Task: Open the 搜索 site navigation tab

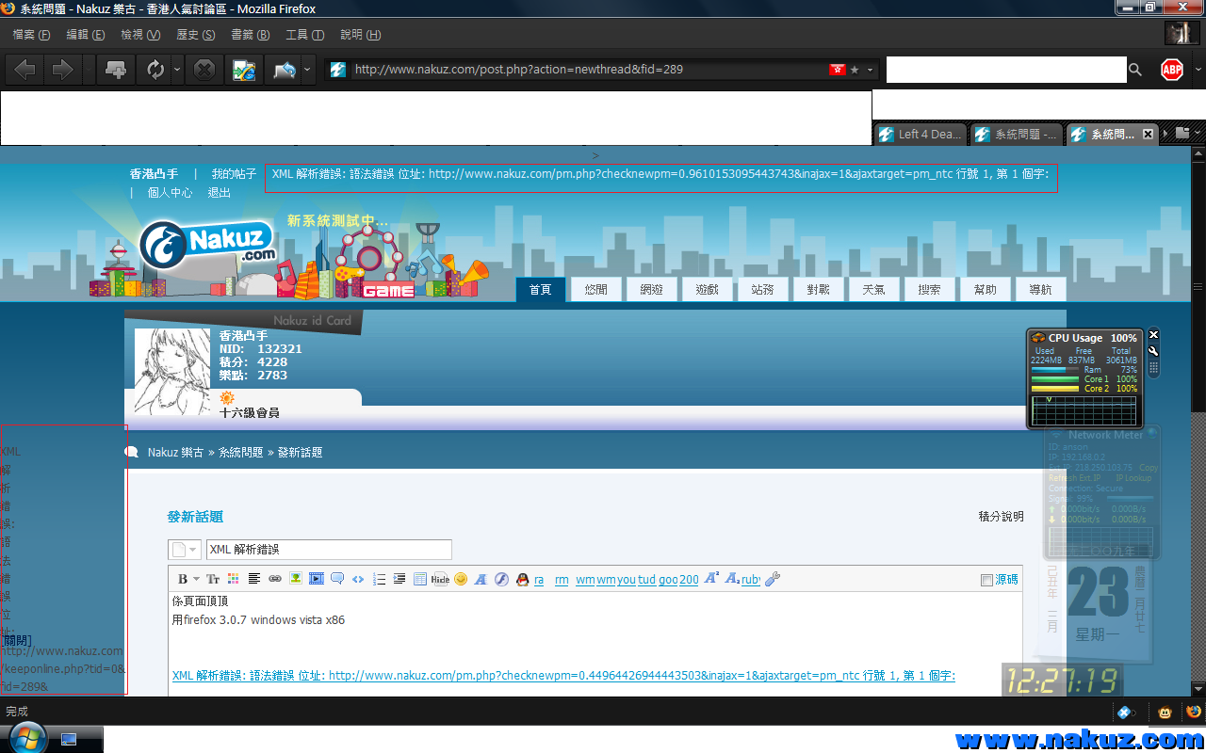Action: (929, 289)
